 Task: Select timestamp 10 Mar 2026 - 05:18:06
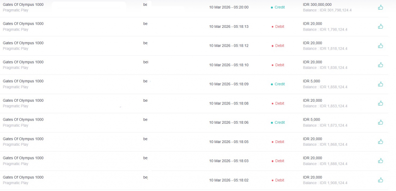229,123
